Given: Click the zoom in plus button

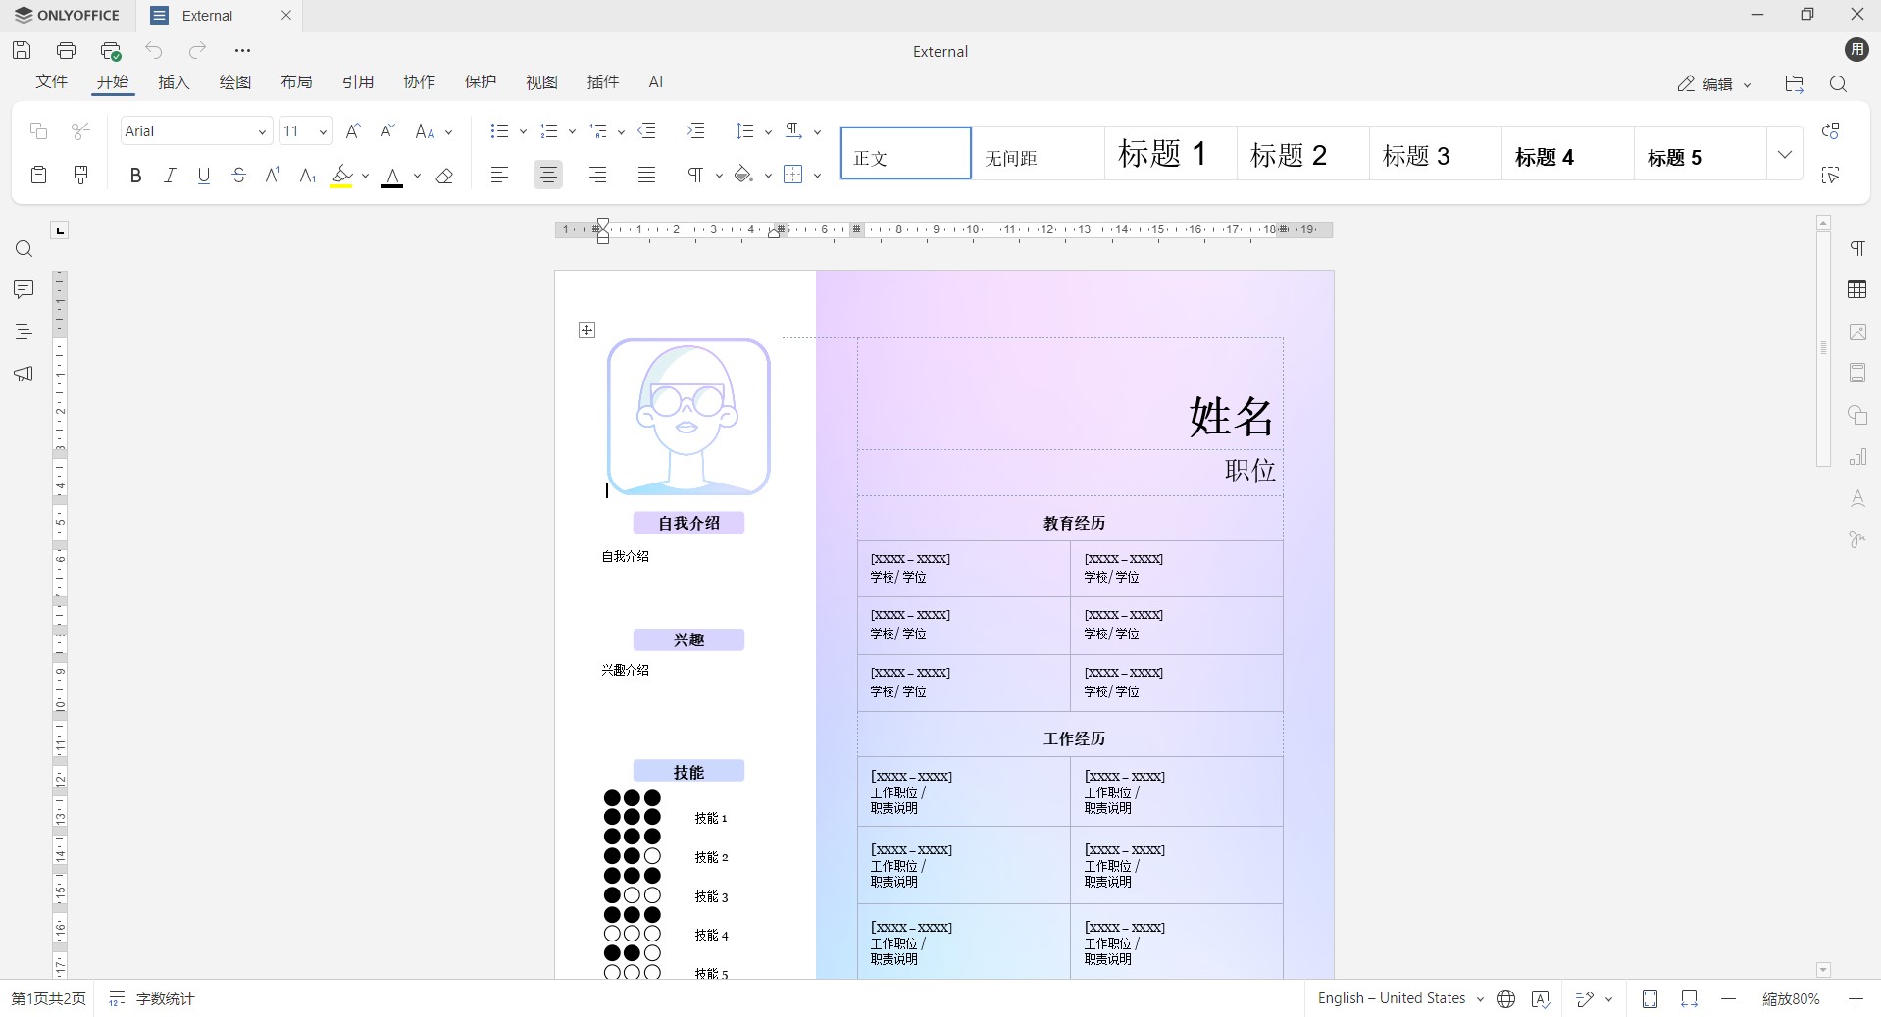Looking at the screenshot, I should [1856, 998].
